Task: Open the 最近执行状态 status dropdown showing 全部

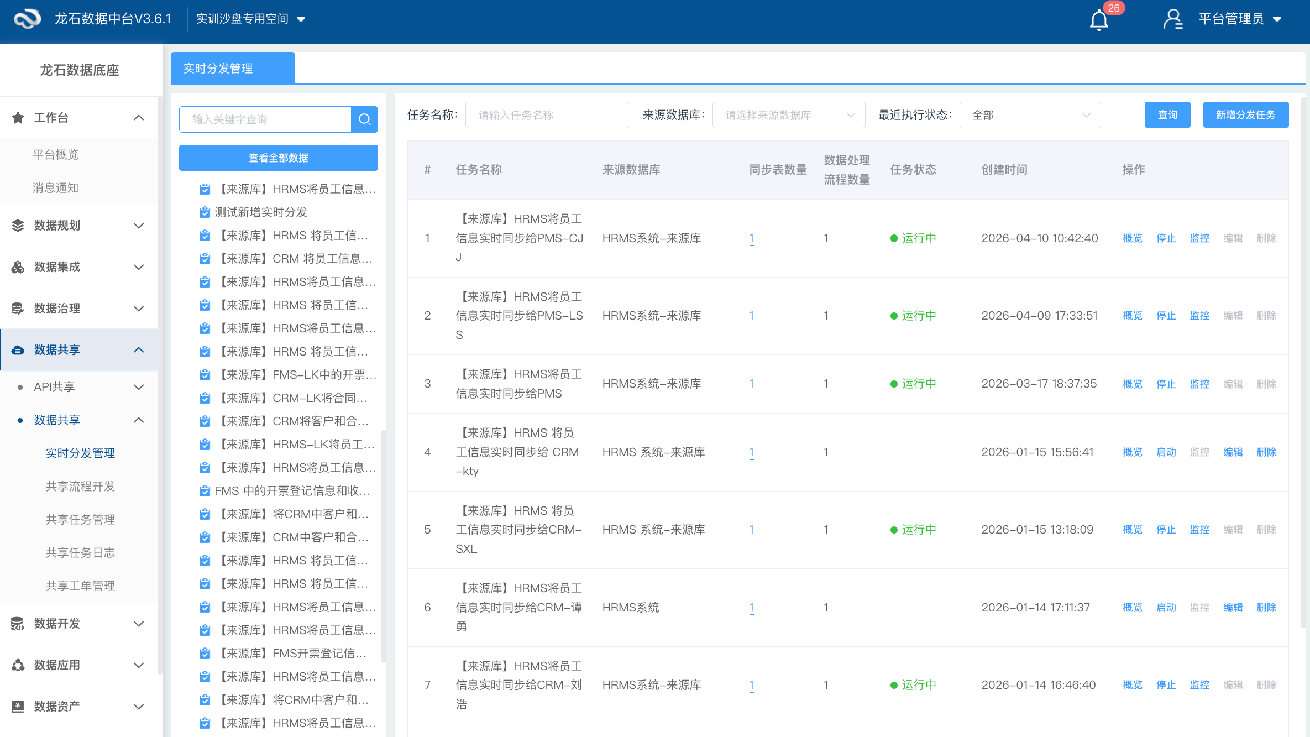Action: tap(1029, 114)
